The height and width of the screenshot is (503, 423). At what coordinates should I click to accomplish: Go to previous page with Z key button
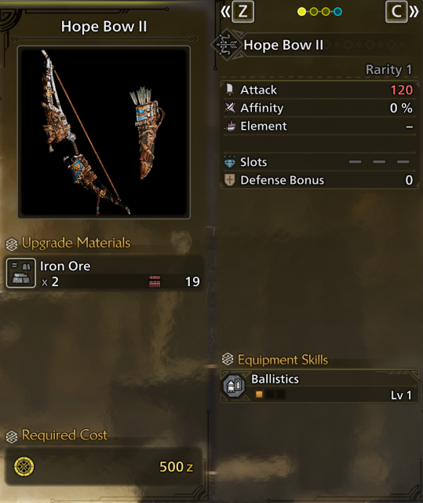(242, 12)
